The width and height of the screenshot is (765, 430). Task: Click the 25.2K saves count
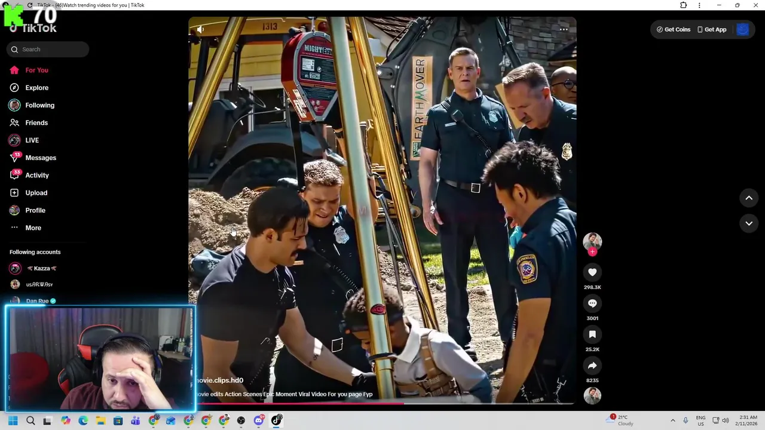592,349
